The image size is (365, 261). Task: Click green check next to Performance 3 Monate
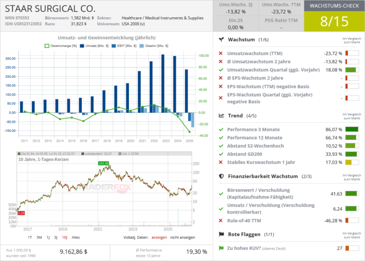pyautogui.click(x=221, y=129)
